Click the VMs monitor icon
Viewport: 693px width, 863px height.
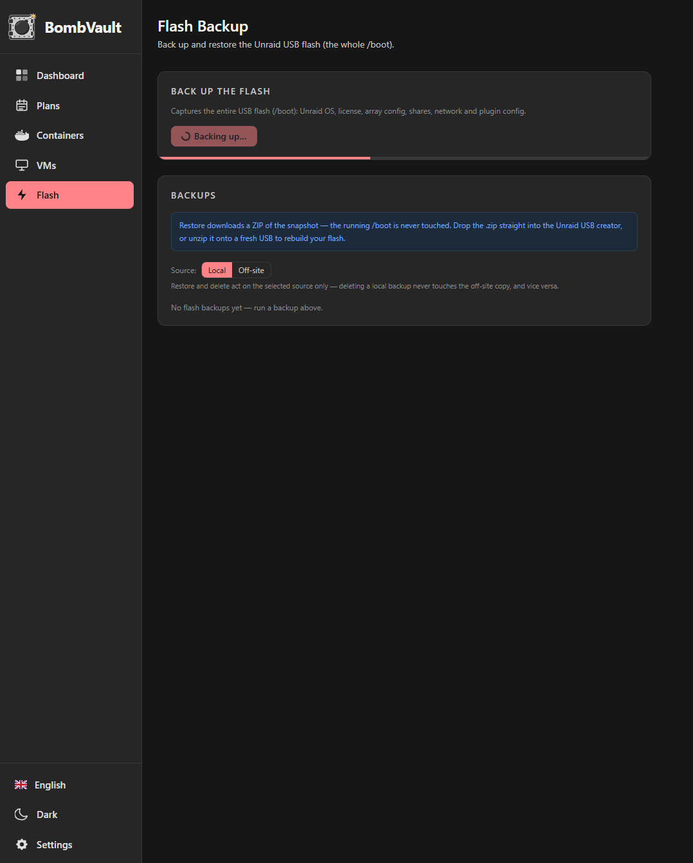pyautogui.click(x=22, y=165)
